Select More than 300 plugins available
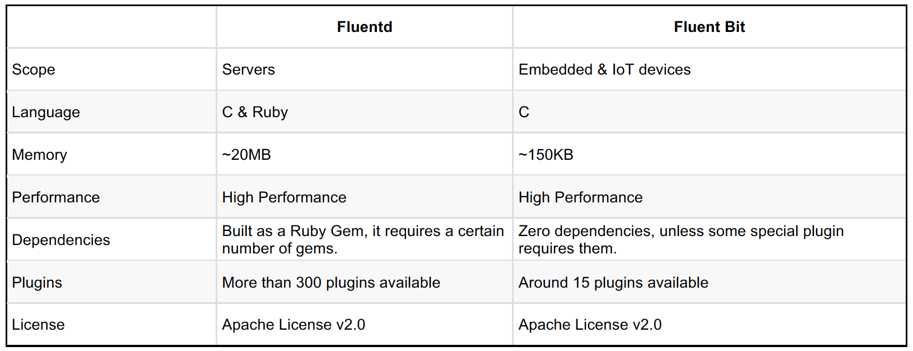 (x=331, y=283)
